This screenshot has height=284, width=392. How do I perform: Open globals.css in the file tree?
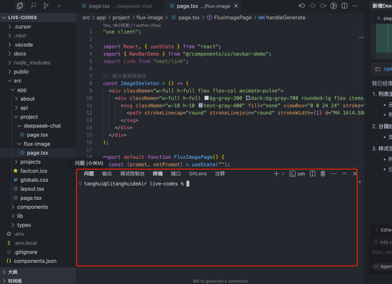click(x=34, y=180)
